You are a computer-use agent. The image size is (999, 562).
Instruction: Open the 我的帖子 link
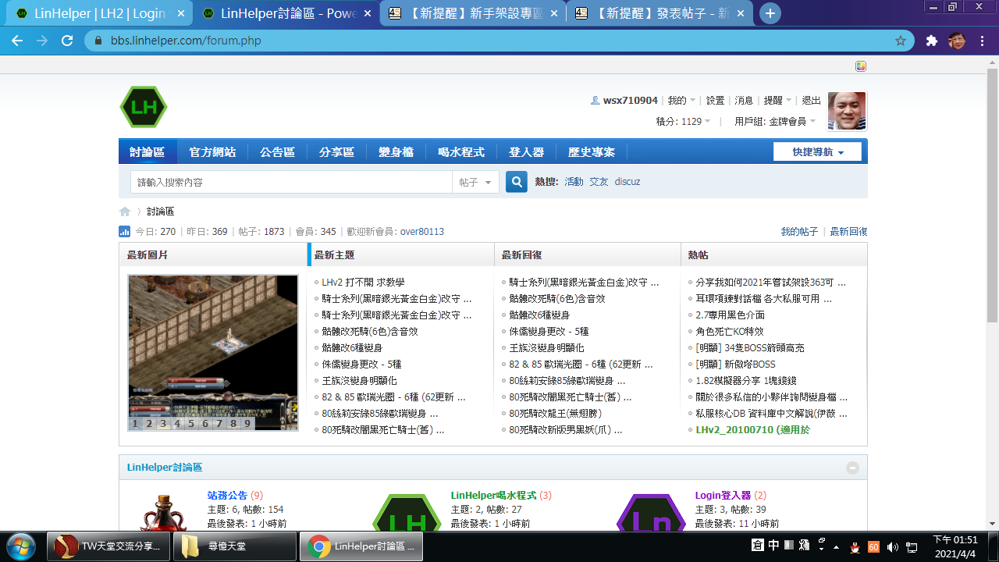point(800,232)
